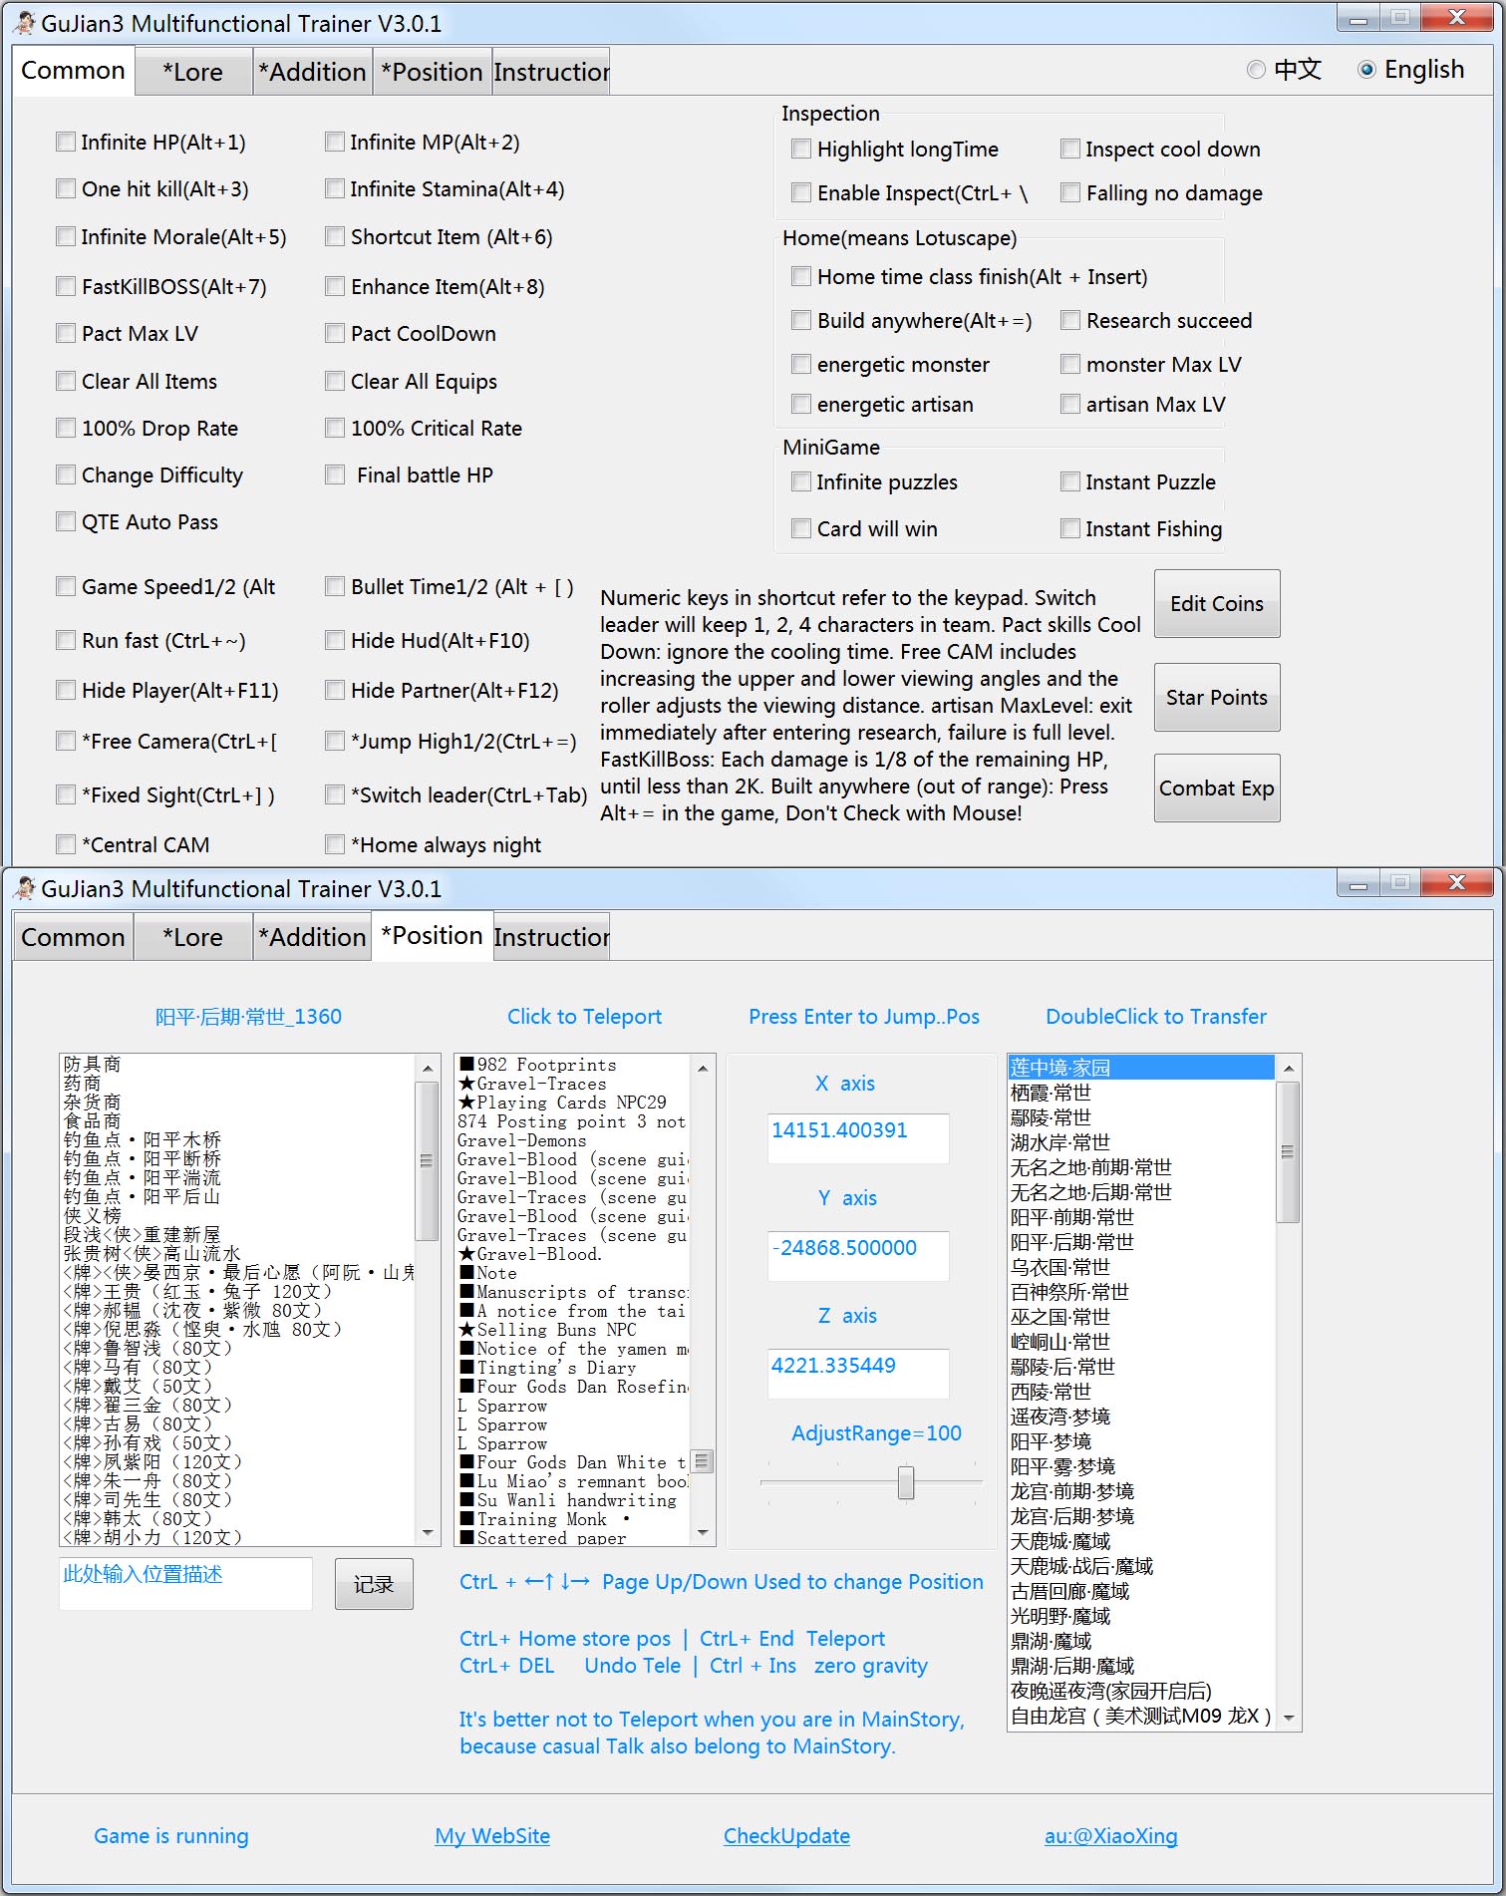Toggle Pact CoolDown checkbox
This screenshot has height=1896, width=1506.
click(335, 333)
